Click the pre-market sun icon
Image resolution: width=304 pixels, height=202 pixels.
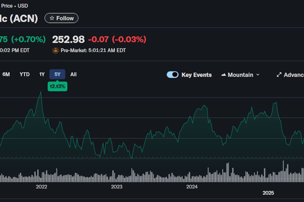(55, 50)
